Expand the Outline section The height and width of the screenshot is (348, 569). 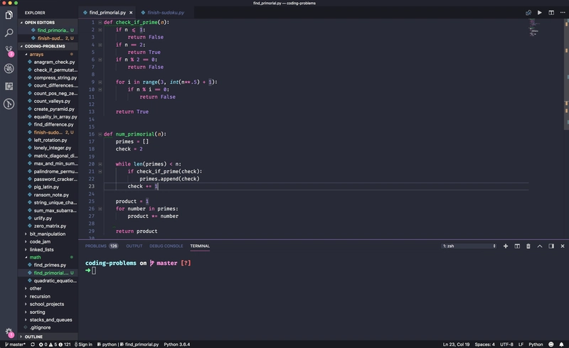coord(48,337)
